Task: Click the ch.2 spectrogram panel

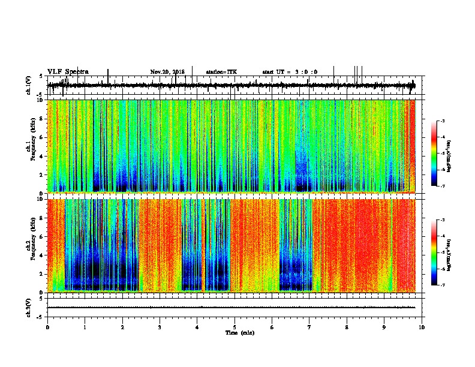Action: 232,246
